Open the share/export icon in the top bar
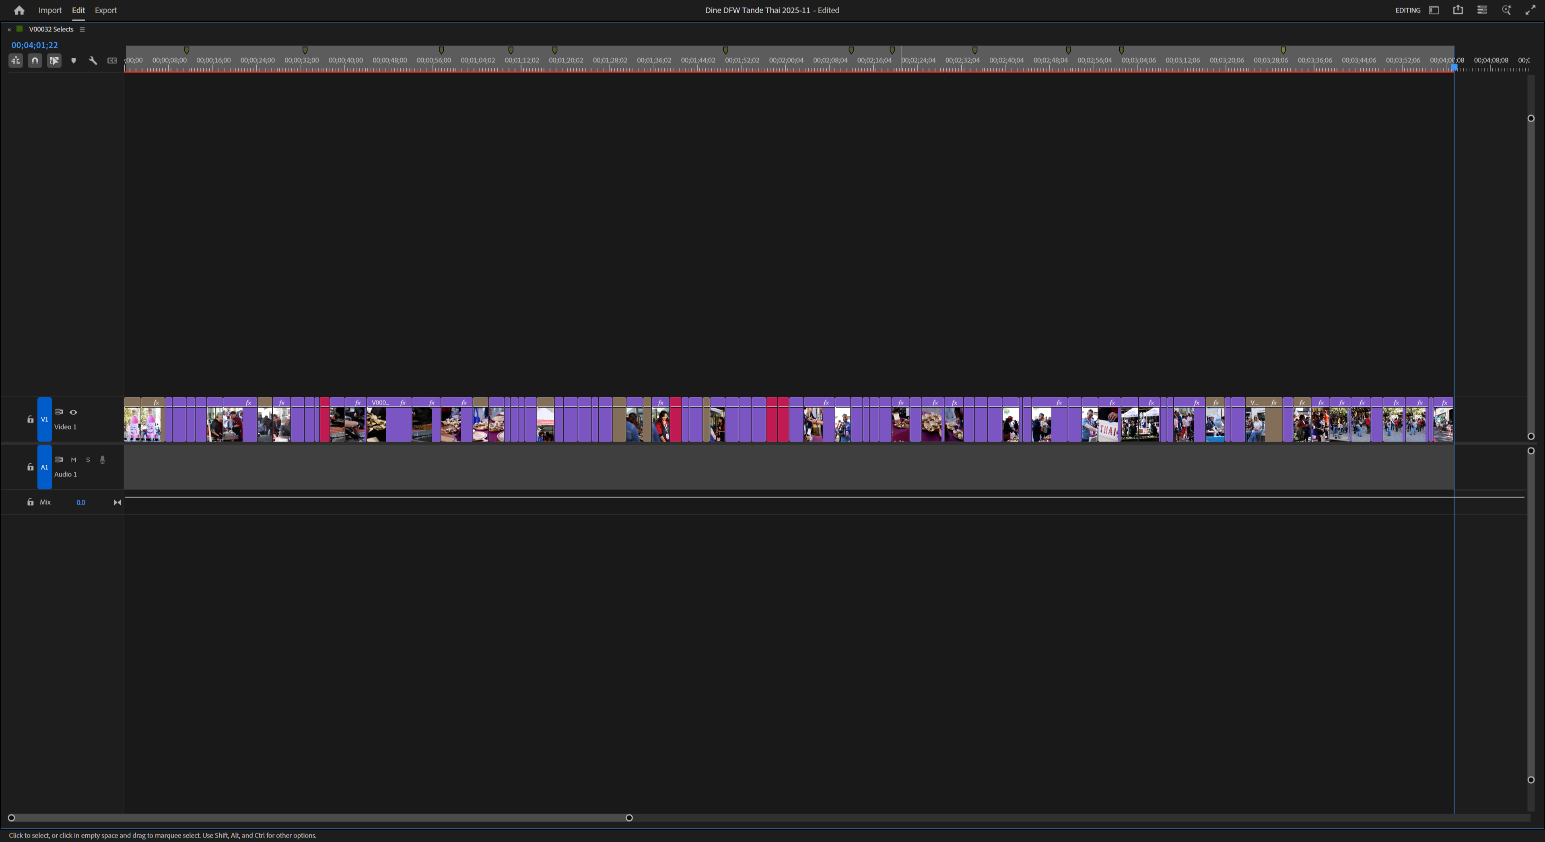This screenshot has height=842, width=1545. click(1458, 10)
